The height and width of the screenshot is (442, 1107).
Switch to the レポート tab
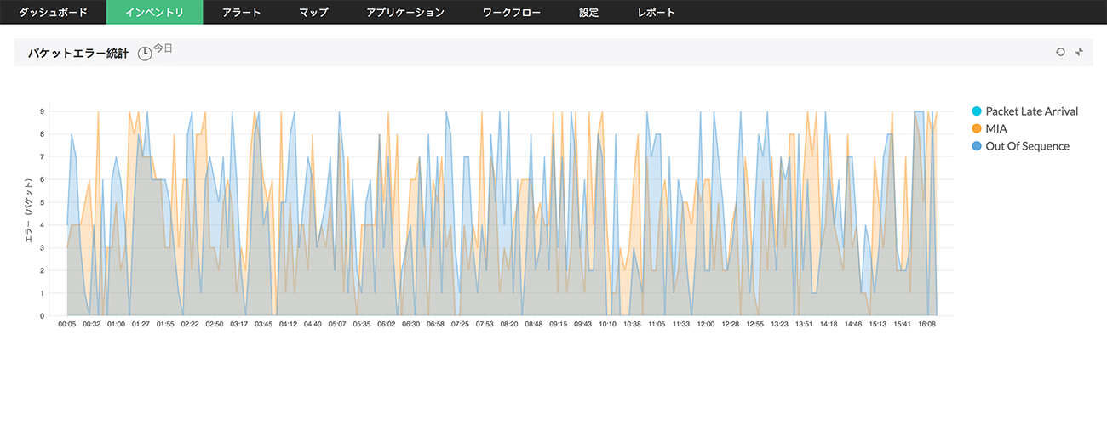[656, 12]
